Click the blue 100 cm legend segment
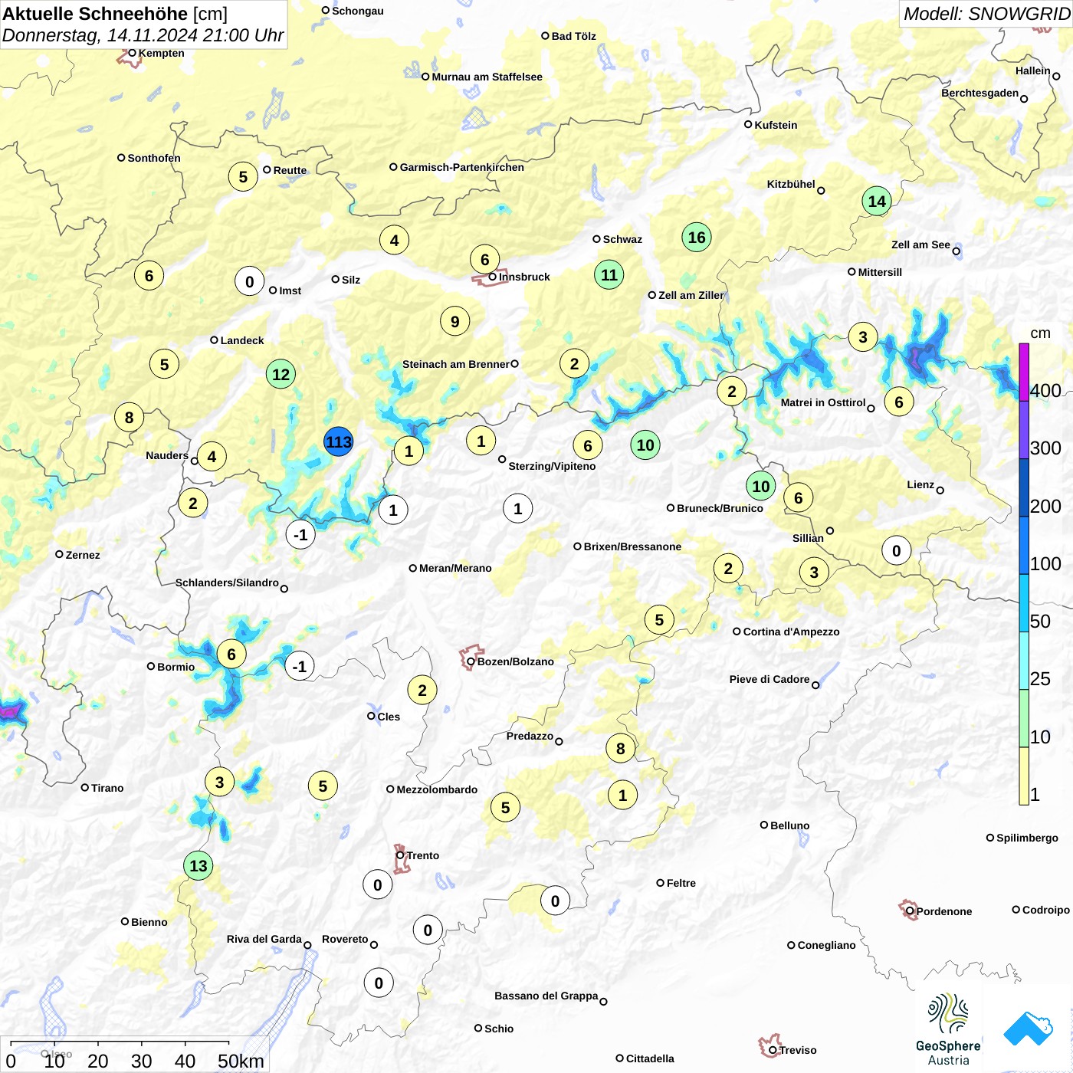Viewport: 1073px width, 1073px height. [1024, 546]
